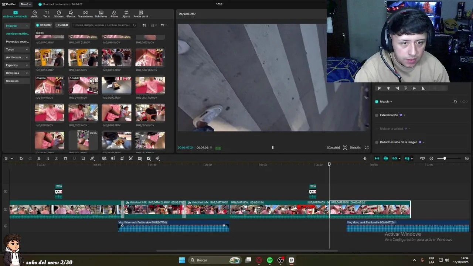The height and width of the screenshot is (266, 473).
Task: Select the IMG_0499.MOV clip on timeline
Action: (x=370, y=209)
